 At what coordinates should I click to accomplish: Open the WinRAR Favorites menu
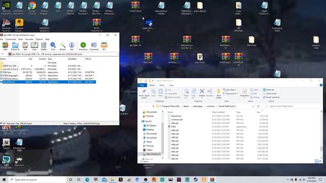[29, 39]
